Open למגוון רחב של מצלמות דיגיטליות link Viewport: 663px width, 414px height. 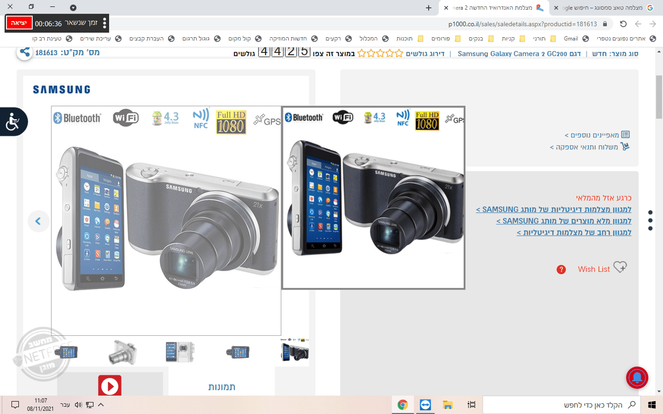coord(574,233)
